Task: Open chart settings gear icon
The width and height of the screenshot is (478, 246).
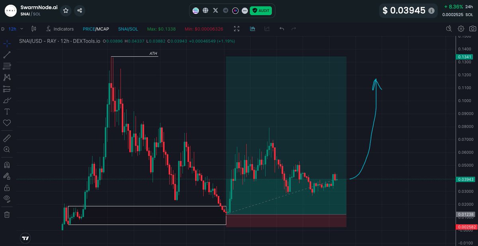Action: (461, 29)
